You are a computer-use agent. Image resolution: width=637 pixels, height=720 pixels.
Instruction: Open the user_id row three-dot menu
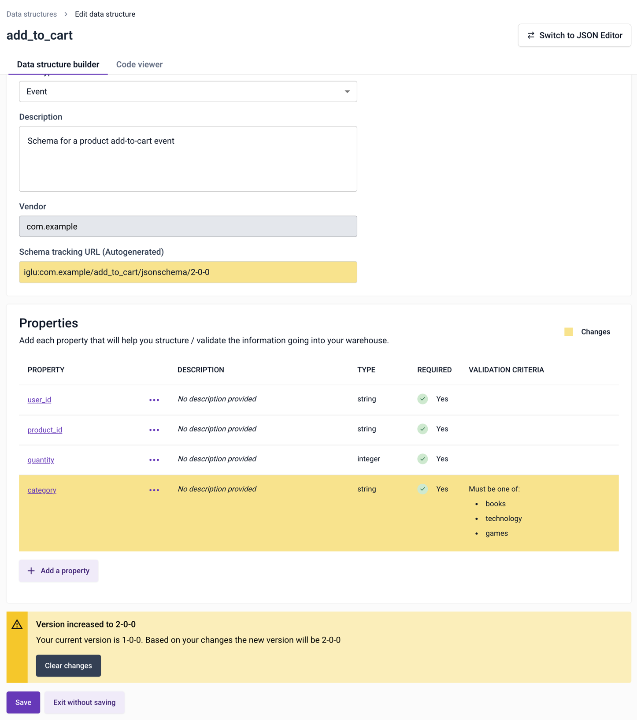pyautogui.click(x=154, y=400)
